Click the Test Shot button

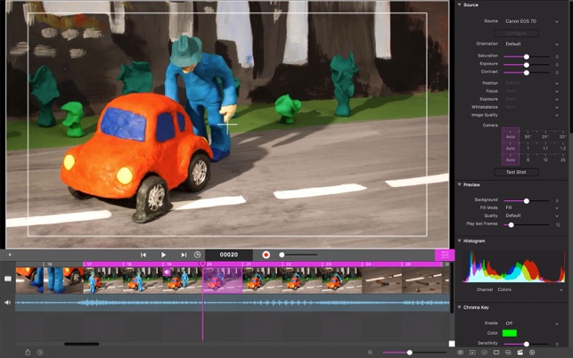pos(516,172)
